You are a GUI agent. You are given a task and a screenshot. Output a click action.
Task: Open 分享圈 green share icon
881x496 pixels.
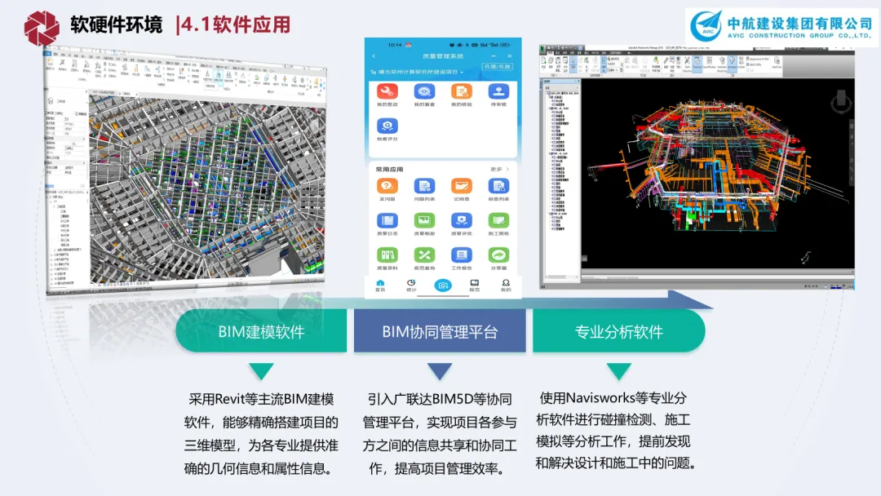click(x=498, y=255)
